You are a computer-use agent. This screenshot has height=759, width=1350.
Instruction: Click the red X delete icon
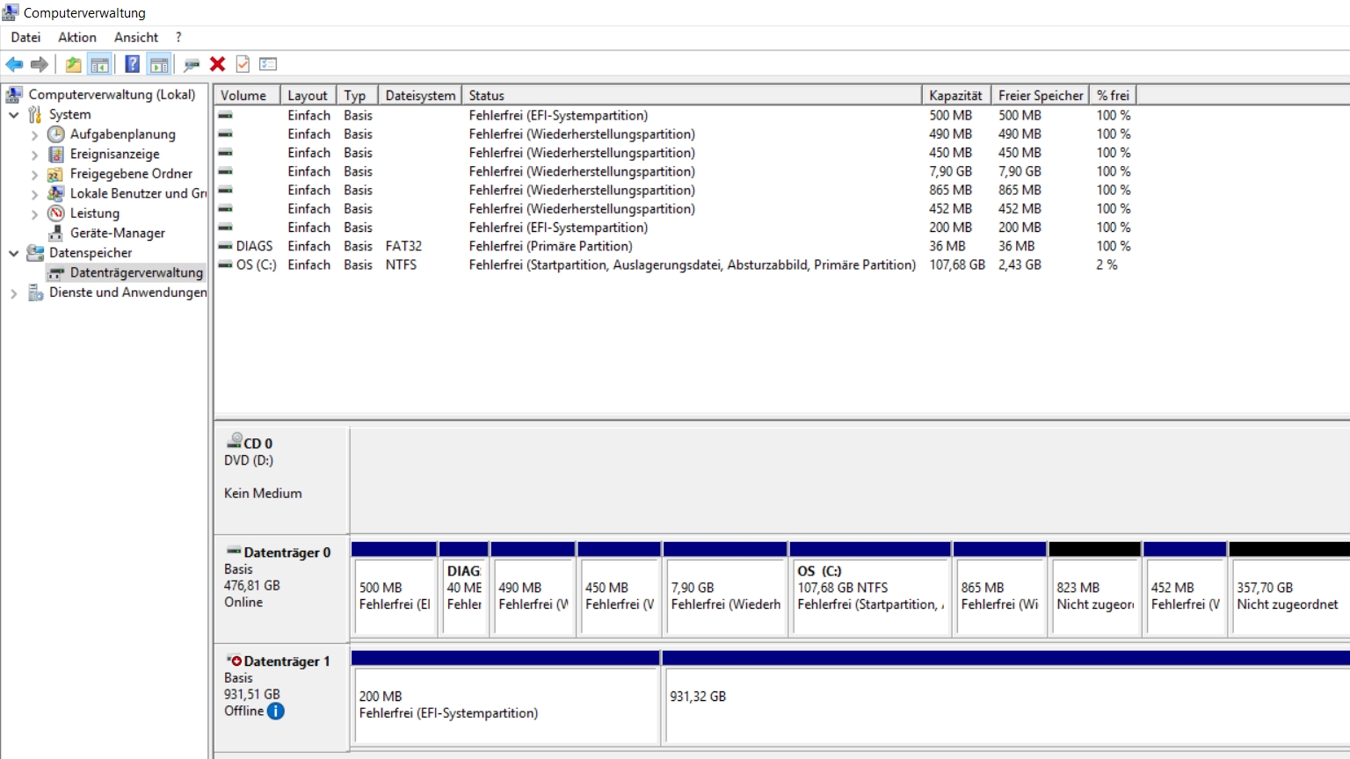pyautogui.click(x=218, y=64)
